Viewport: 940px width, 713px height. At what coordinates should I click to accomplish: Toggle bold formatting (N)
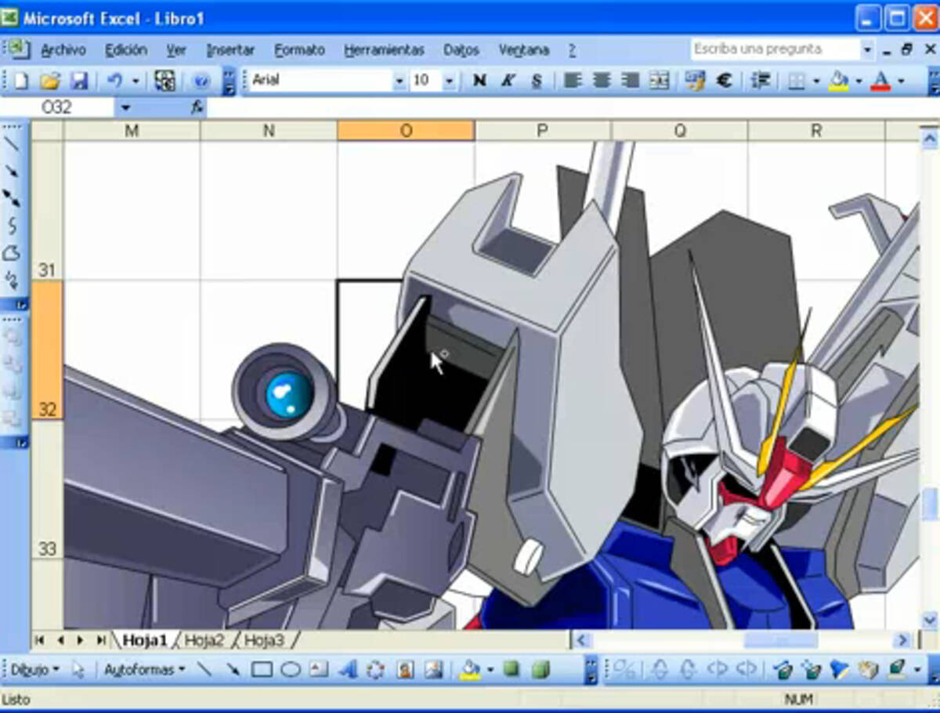479,80
